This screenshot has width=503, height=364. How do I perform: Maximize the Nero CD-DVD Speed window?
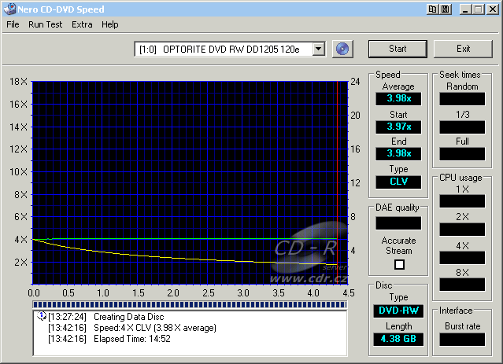(x=479, y=9)
